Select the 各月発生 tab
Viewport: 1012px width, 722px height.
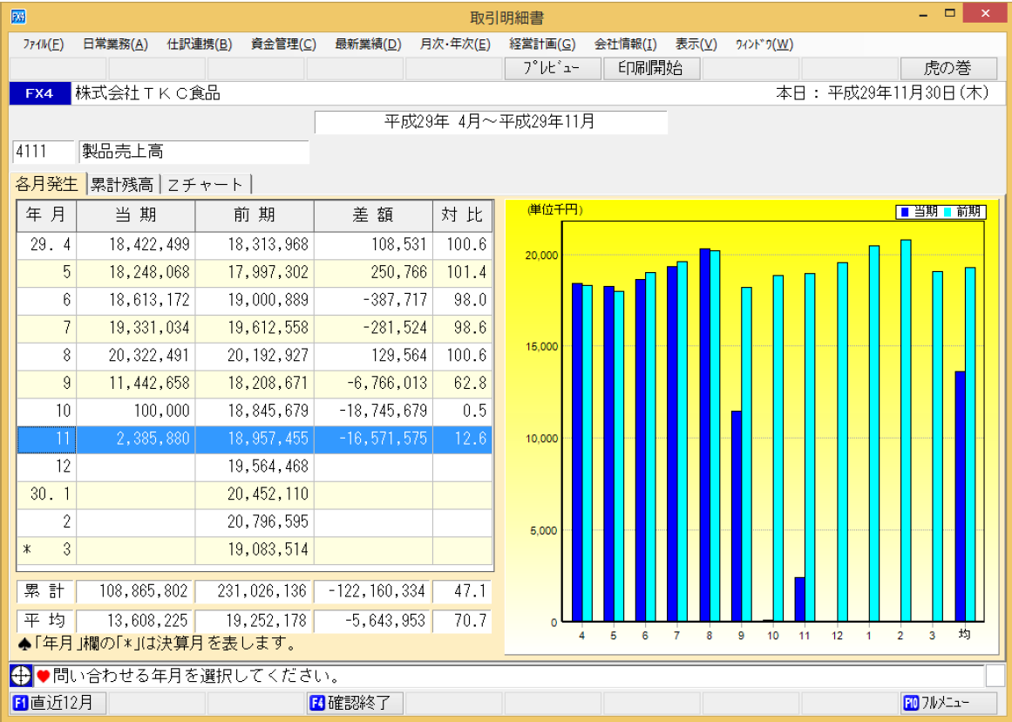[47, 184]
